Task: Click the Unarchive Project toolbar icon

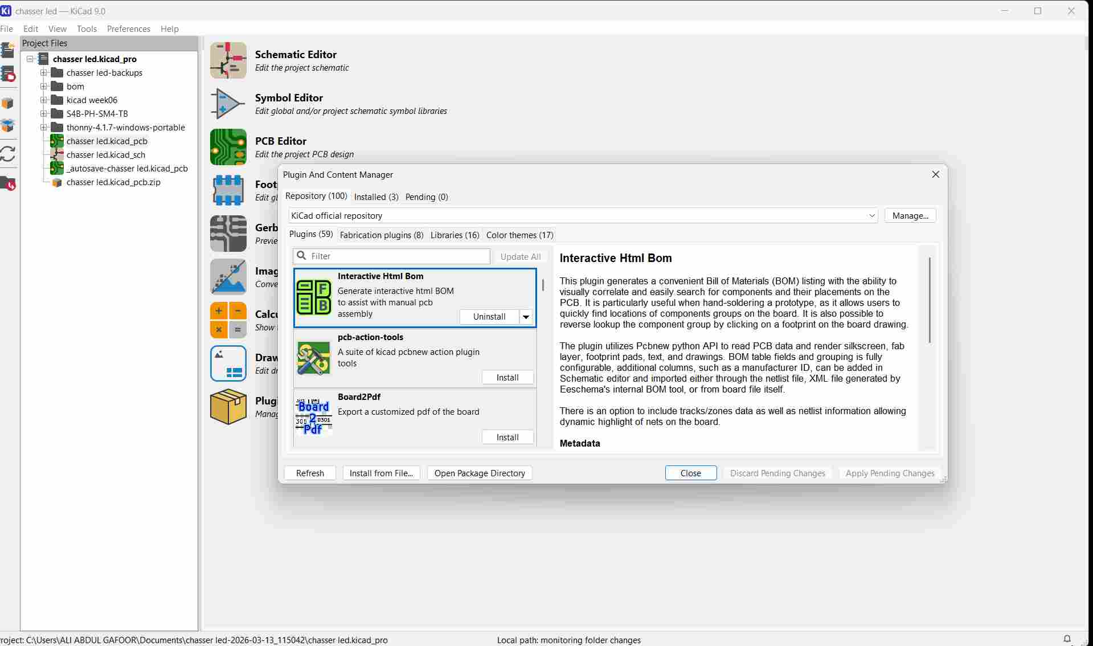Action: click(x=8, y=126)
